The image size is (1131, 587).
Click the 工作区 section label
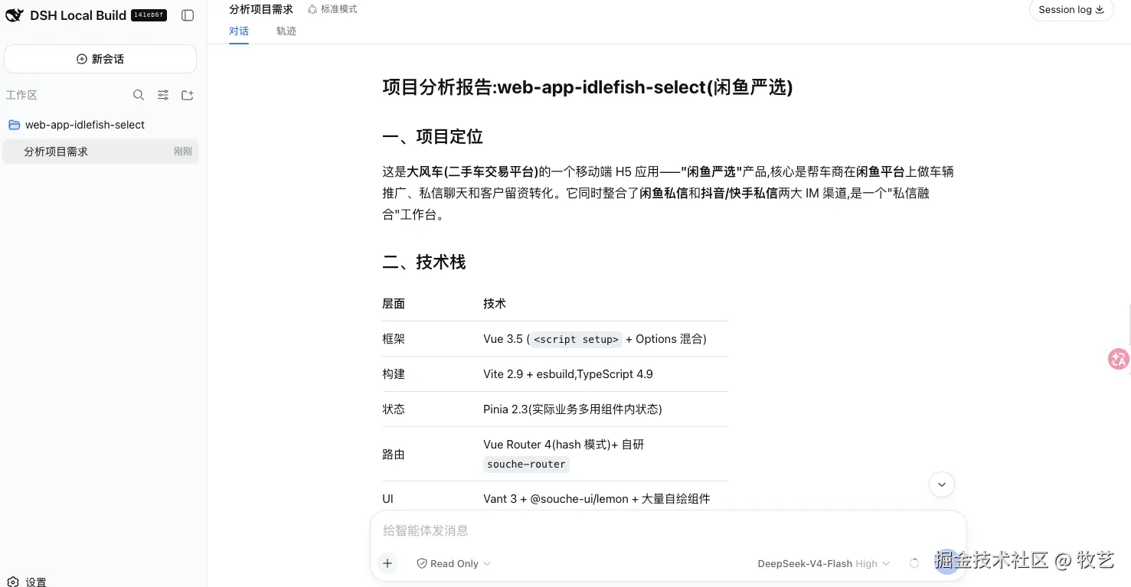coord(21,95)
